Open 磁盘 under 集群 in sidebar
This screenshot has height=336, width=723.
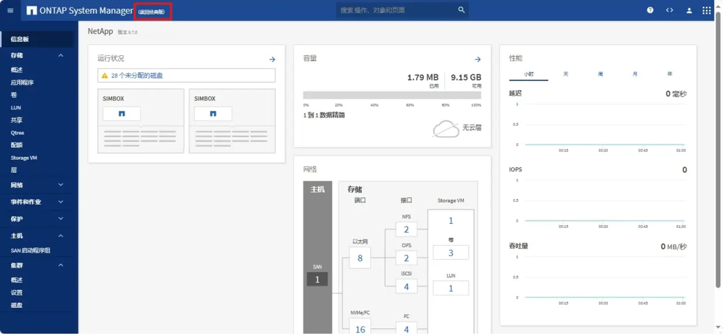coord(17,305)
